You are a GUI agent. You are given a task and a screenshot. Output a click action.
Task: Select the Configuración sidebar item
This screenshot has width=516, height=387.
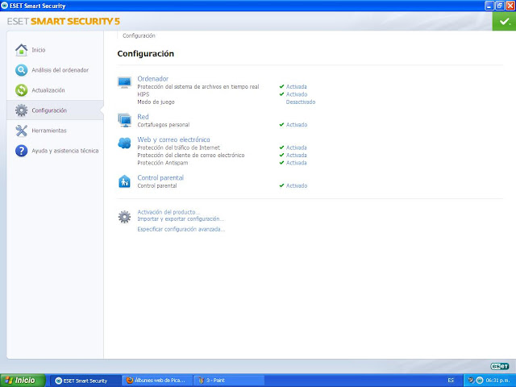click(55, 110)
